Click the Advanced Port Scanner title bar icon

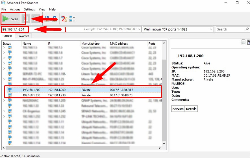coord(3,3)
